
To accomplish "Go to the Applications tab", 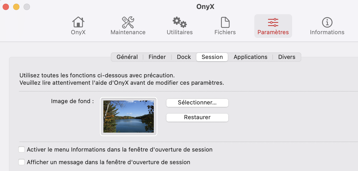I will (250, 57).
